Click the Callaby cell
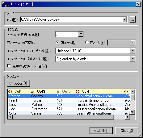The width and height of the screenshot is (143, 138). 43,96
